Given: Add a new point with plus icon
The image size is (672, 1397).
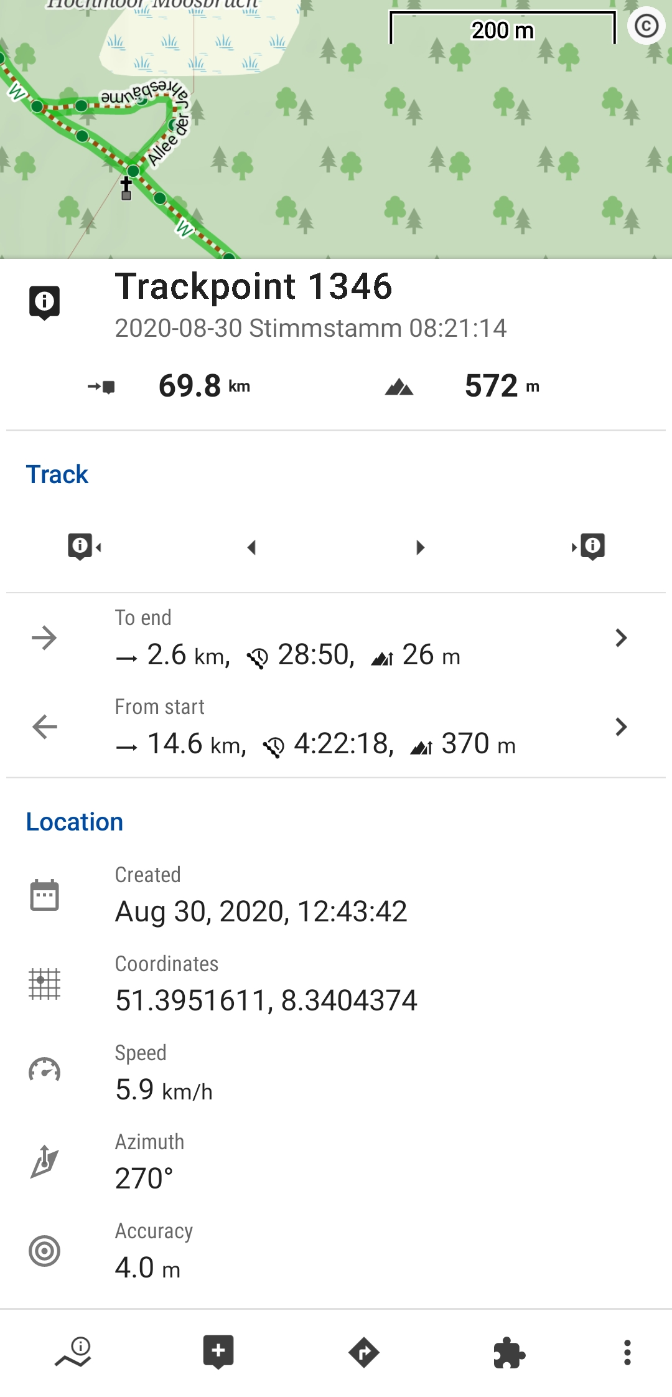Looking at the screenshot, I should click(x=218, y=1352).
